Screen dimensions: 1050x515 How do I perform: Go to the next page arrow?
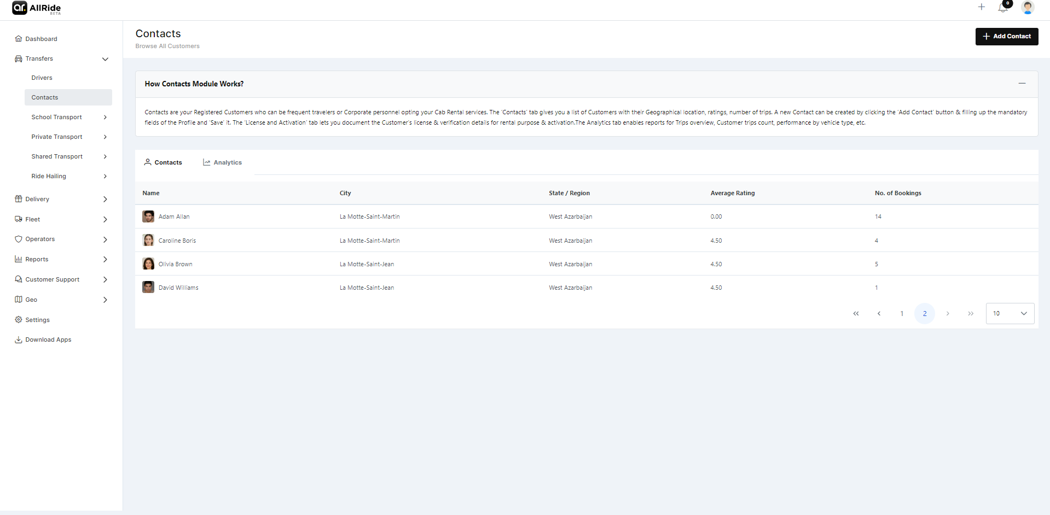(947, 314)
